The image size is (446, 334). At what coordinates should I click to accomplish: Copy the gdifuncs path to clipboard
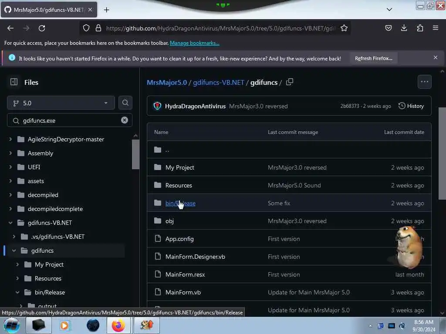point(290,82)
